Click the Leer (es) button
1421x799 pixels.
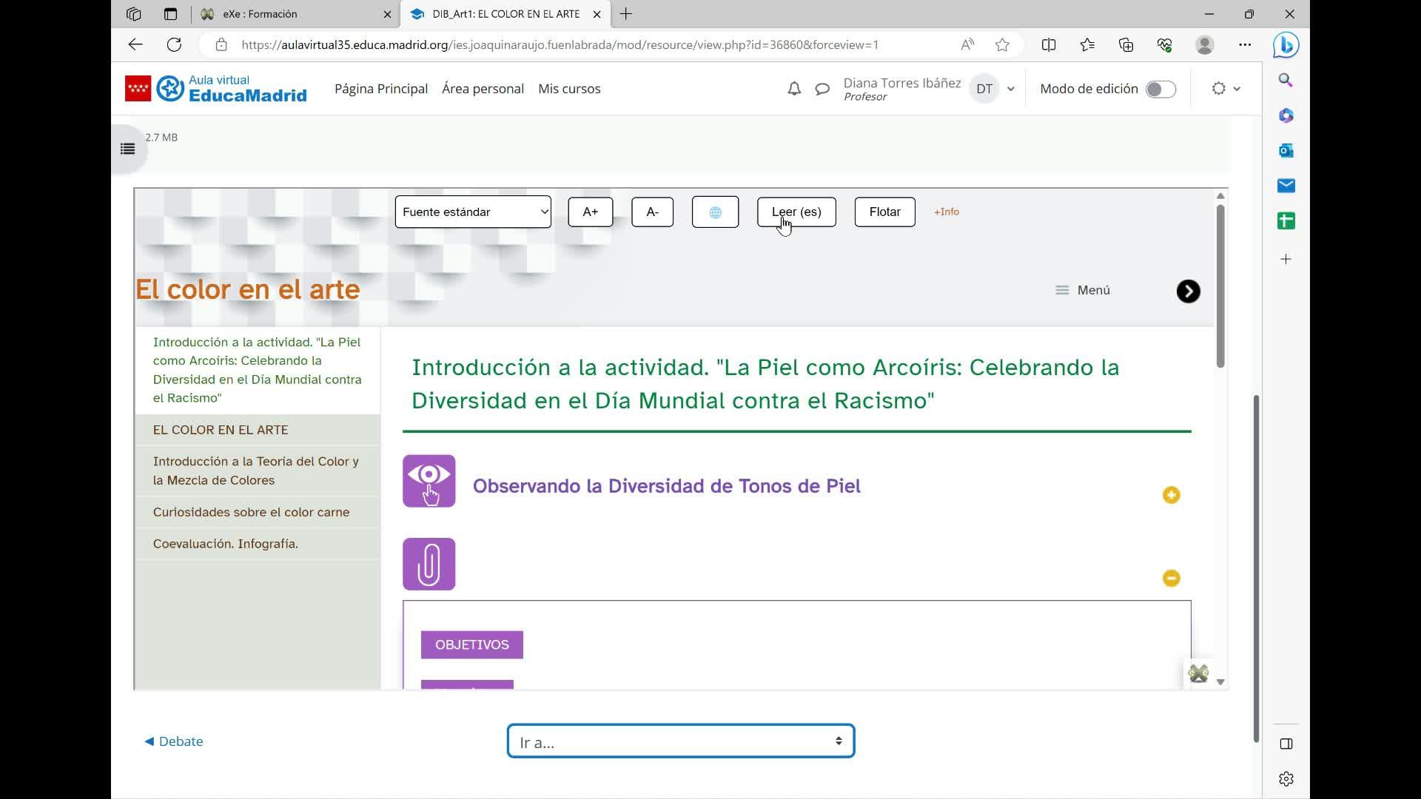796,212
